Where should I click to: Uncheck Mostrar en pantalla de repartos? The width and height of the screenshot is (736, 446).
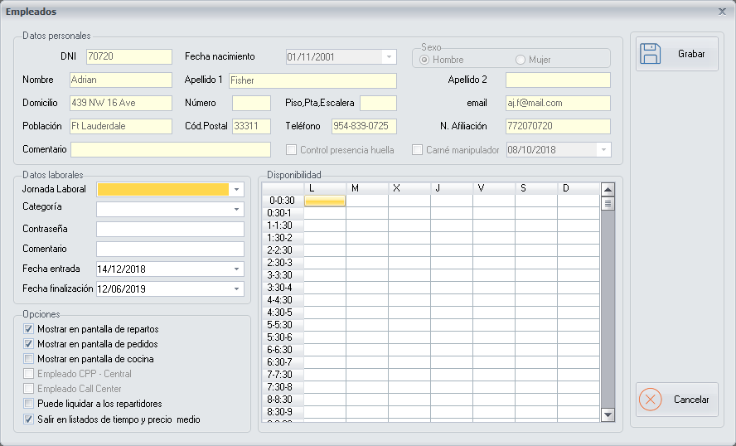29,329
